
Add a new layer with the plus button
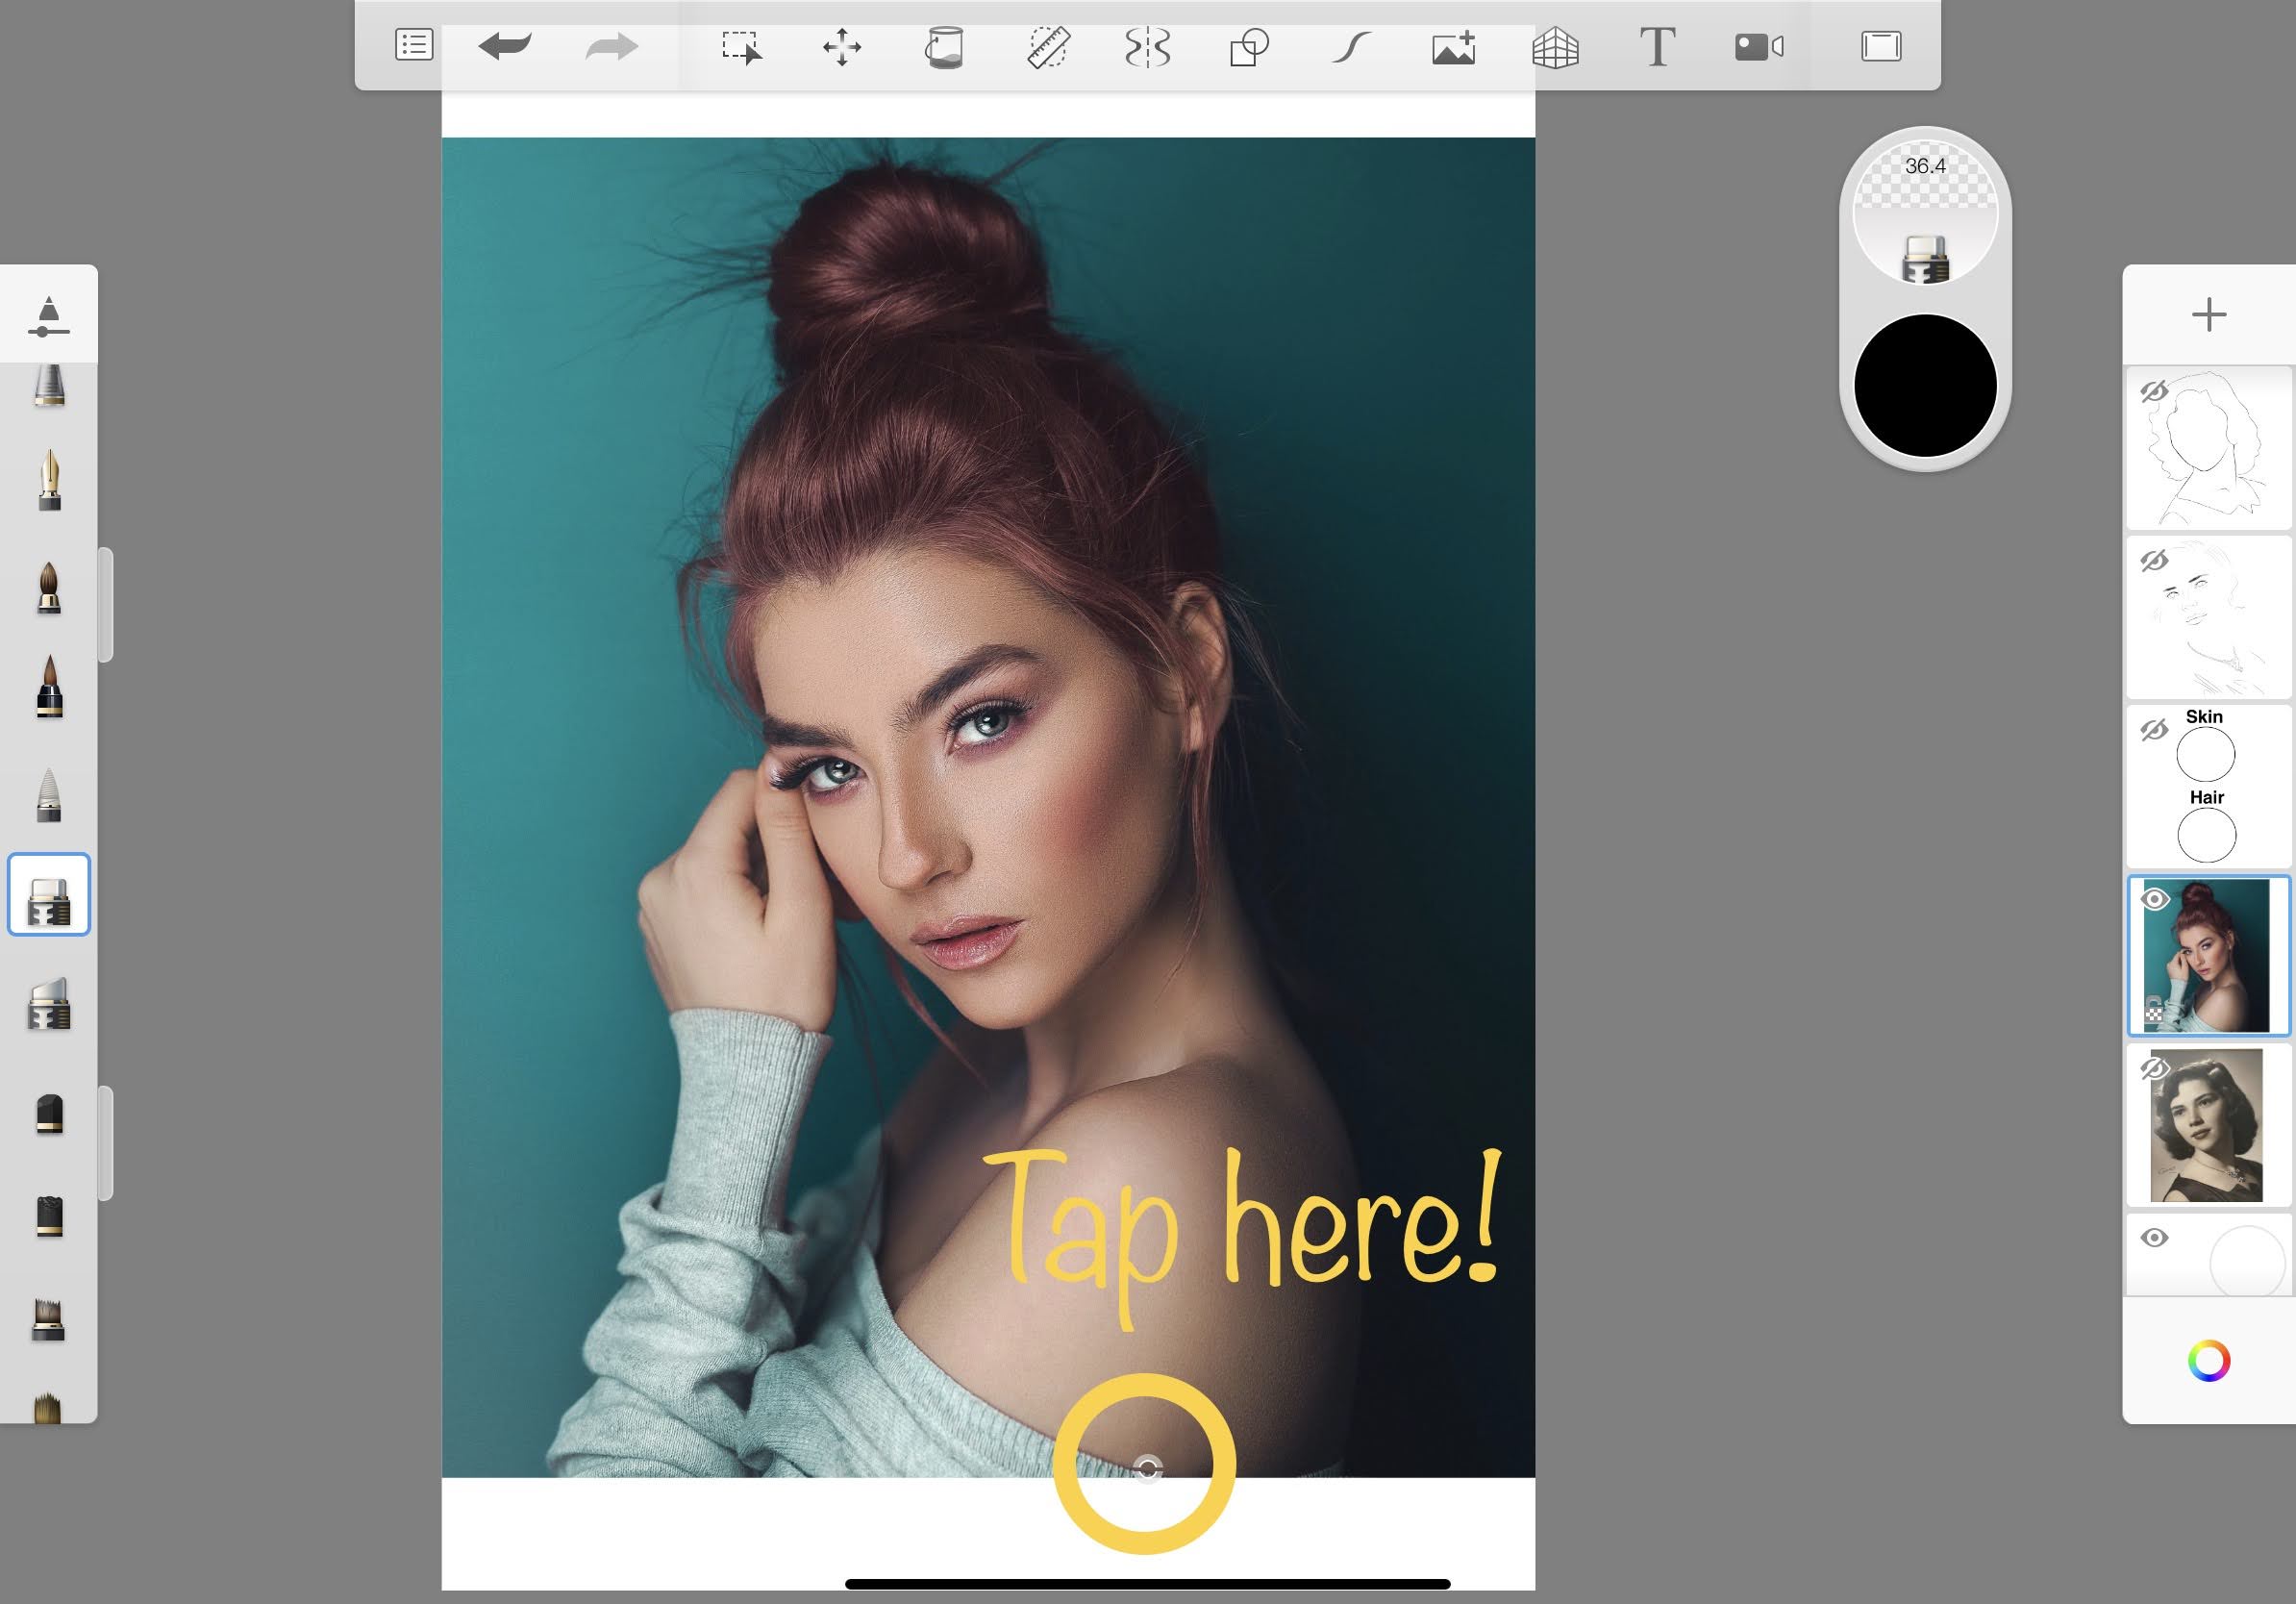pyautogui.click(x=2209, y=315)
